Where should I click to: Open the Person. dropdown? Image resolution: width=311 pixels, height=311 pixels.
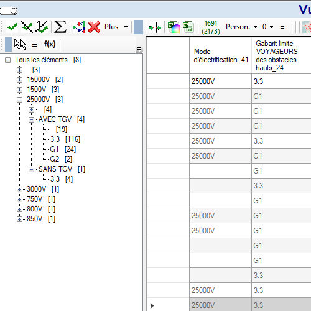pyautogui.click(x=241, y=27)
